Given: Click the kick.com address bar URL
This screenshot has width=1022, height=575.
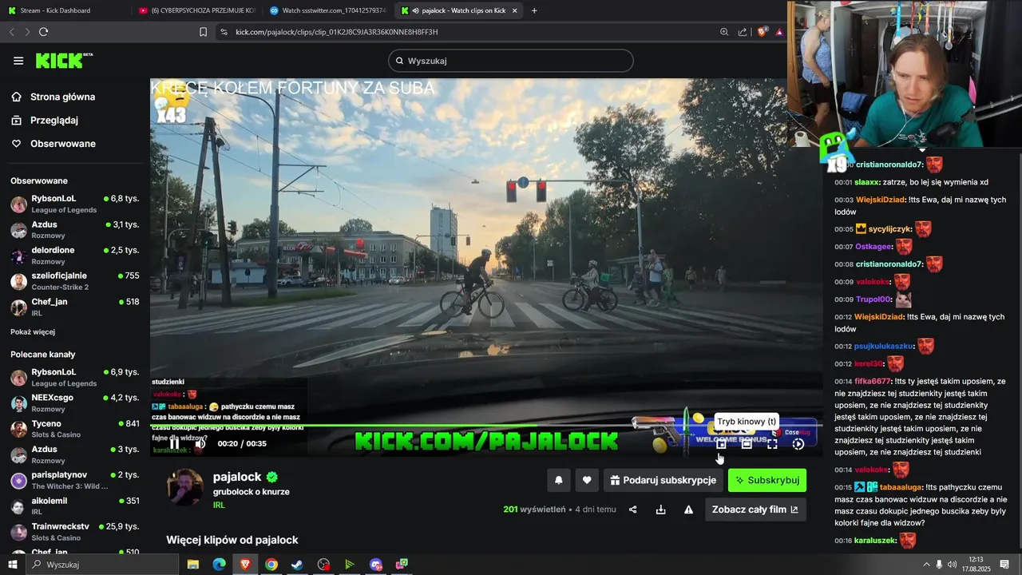Looking at the screenshot, I should coord(337,32).
